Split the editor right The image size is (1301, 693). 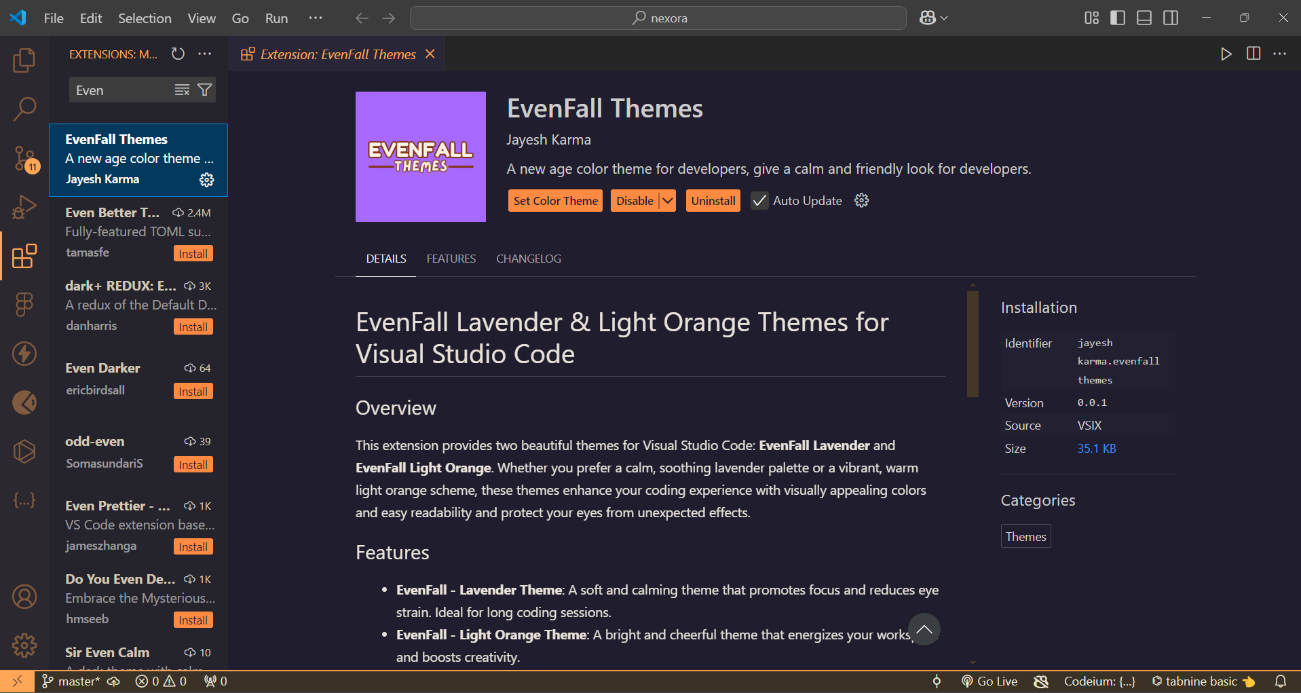tap(1253, 54)
